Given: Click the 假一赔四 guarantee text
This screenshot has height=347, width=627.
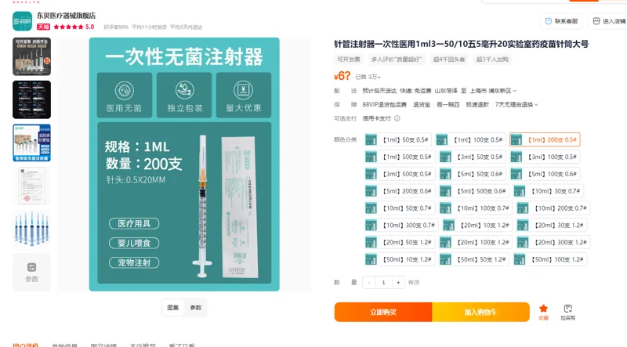Looking at the screenshot, I should (x=448, y=105).
